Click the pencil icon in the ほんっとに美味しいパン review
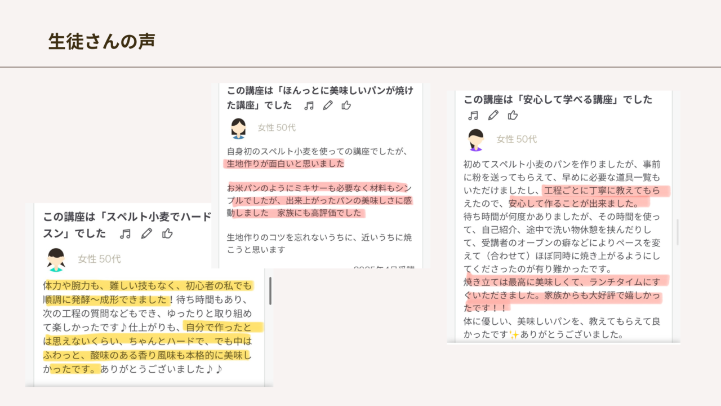721x406 pixels. coord(327,105)
